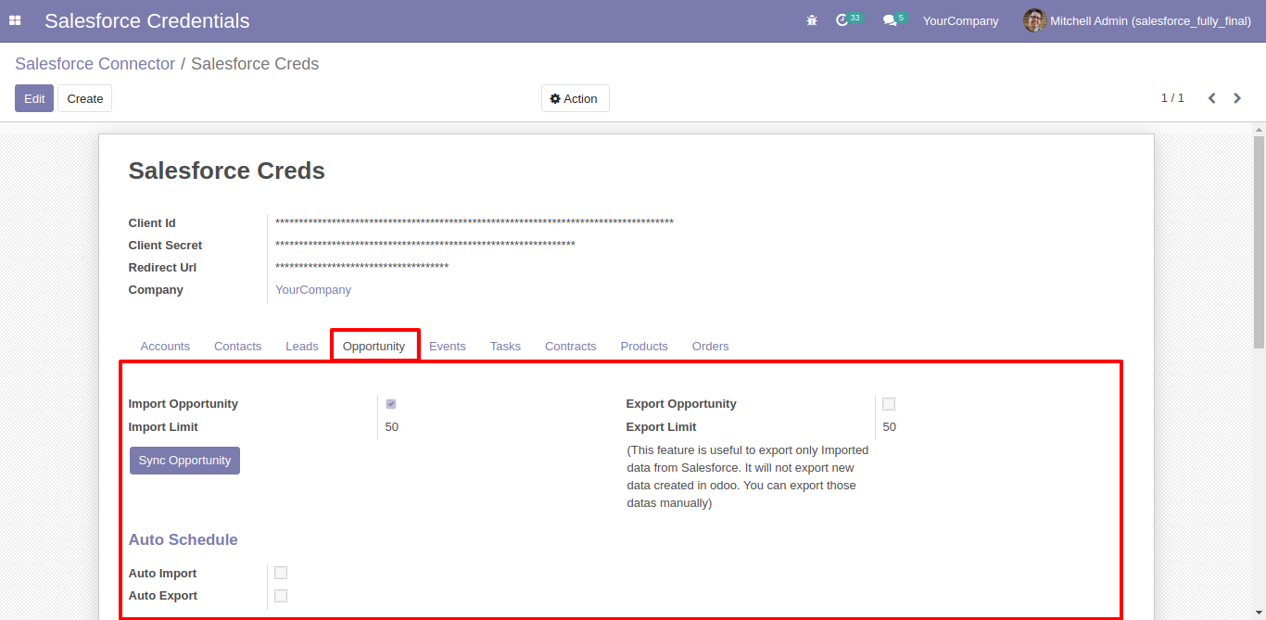
Task: Click Import Limit value 50
Action: click(x=392, y=427)
